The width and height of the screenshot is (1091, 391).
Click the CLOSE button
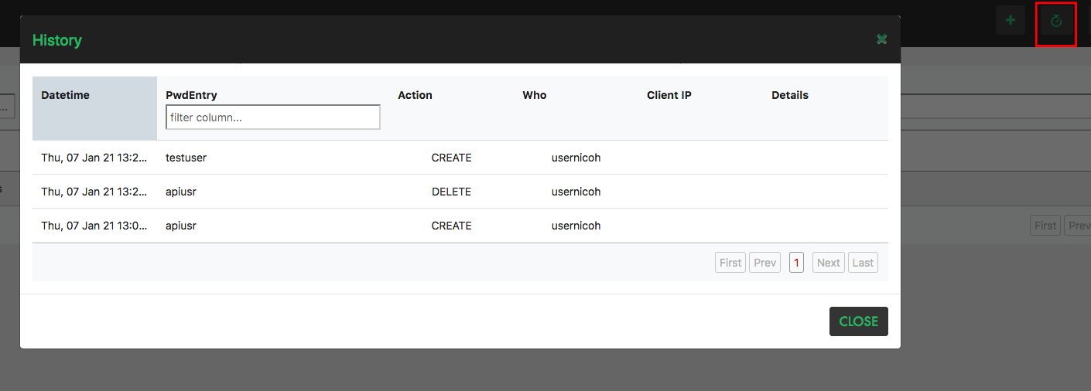pyautogui.click(x=859, y=321)
